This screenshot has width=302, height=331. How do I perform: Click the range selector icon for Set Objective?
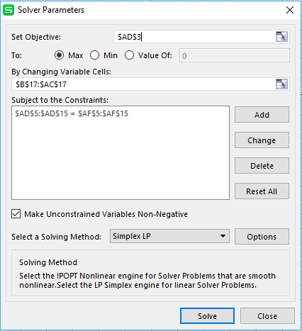point(281,37)
